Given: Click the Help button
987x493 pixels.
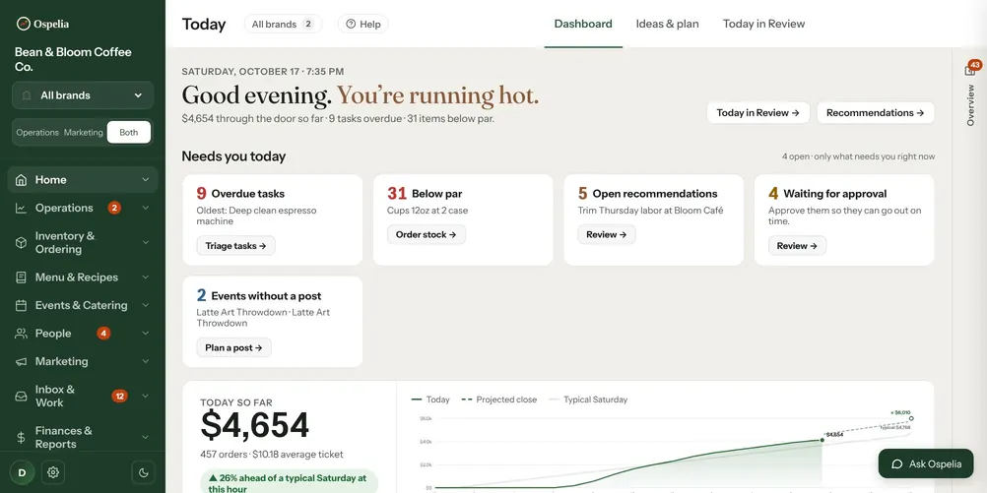Looking at the screenshot, I should (363, 24).
